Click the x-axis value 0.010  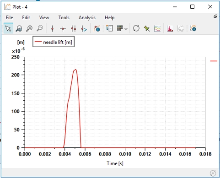click(x=125, y=154)
